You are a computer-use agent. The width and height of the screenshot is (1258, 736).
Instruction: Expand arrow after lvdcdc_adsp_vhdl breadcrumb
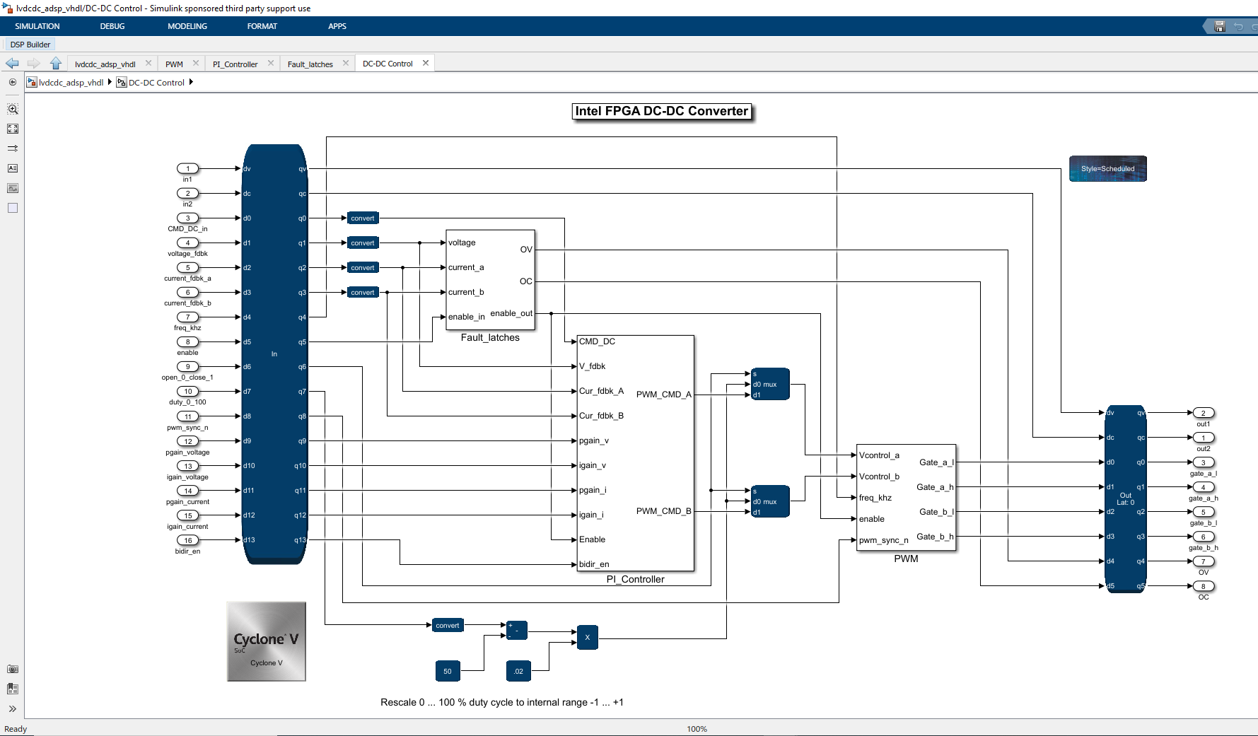[110, 82]
